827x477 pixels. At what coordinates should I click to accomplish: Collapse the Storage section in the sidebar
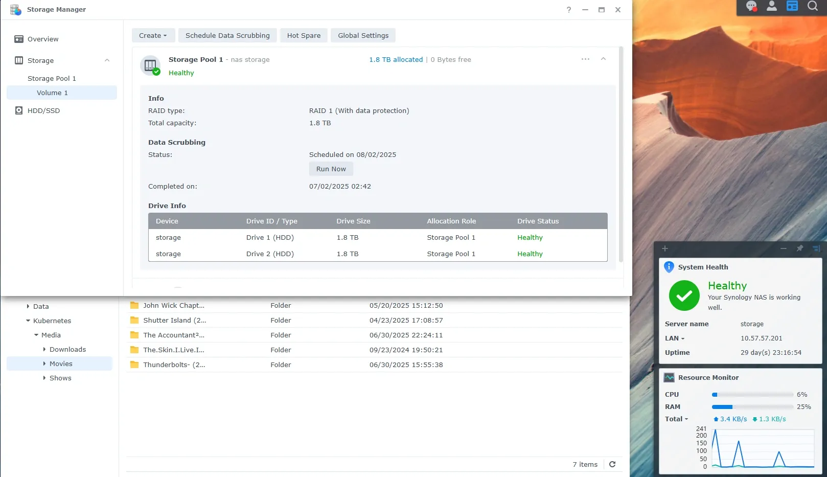pos(107,60)
